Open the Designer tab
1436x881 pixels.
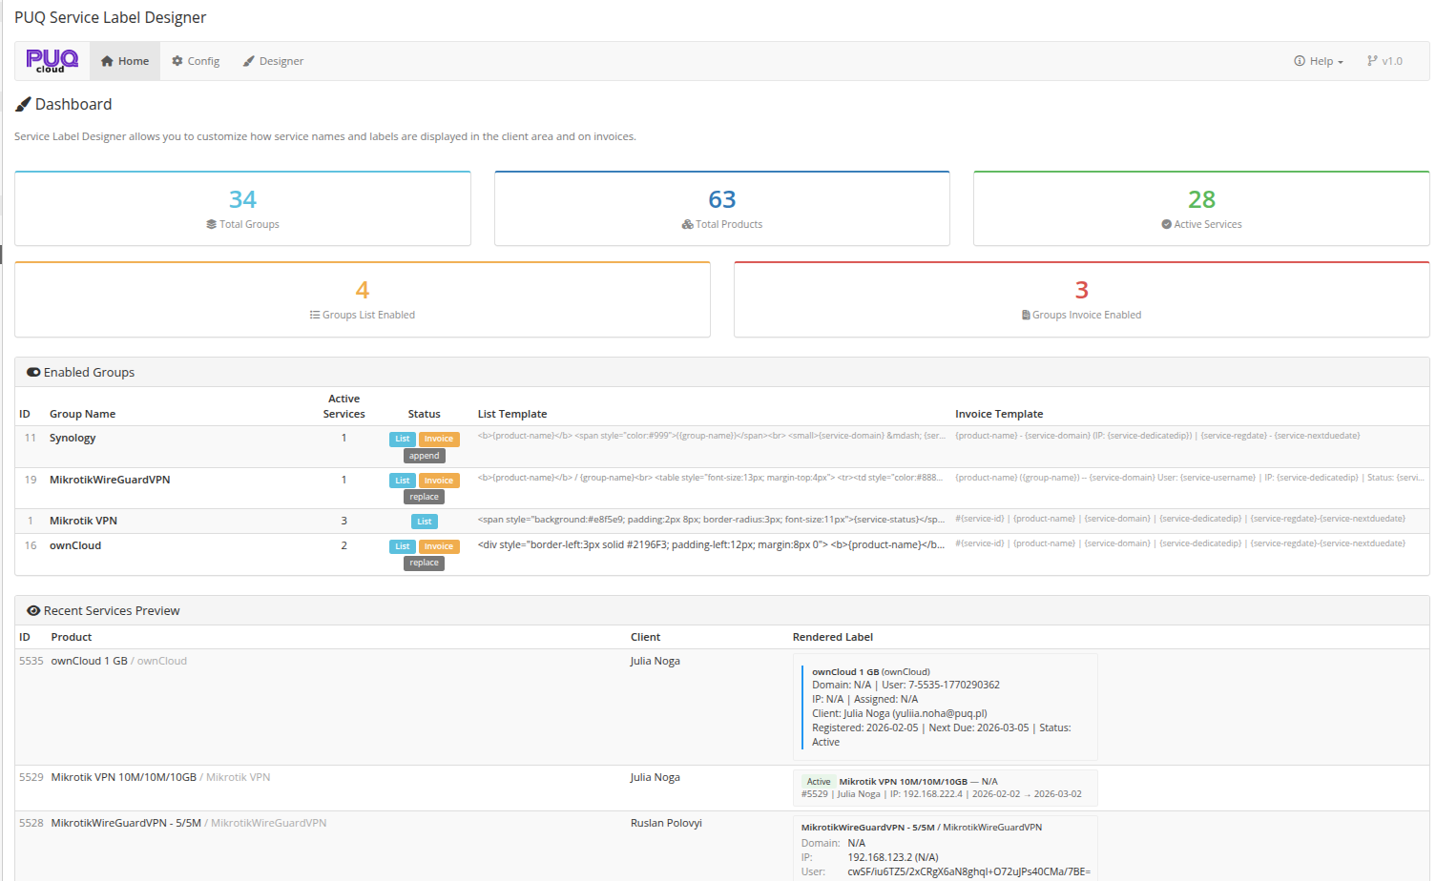[x=273, y=60]
